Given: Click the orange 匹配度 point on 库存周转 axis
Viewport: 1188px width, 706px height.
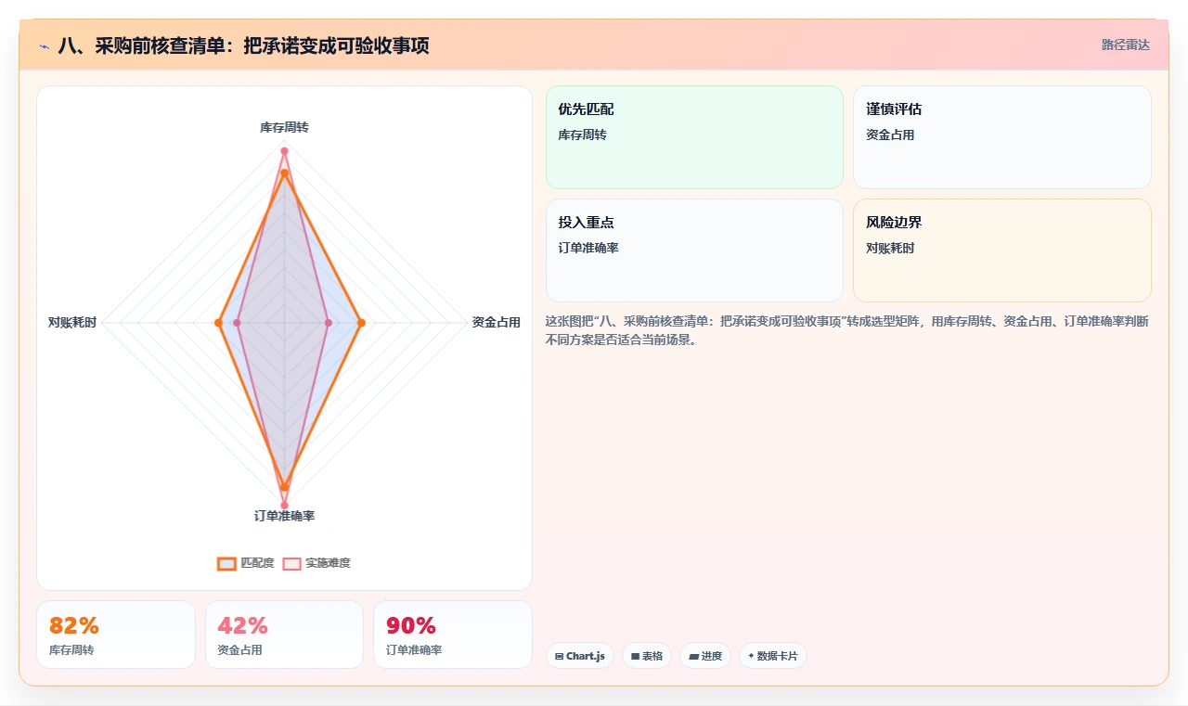Looking at the screenshot, I should 284,173.
